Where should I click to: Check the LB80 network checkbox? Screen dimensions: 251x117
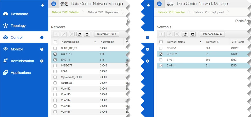(55, 71)
